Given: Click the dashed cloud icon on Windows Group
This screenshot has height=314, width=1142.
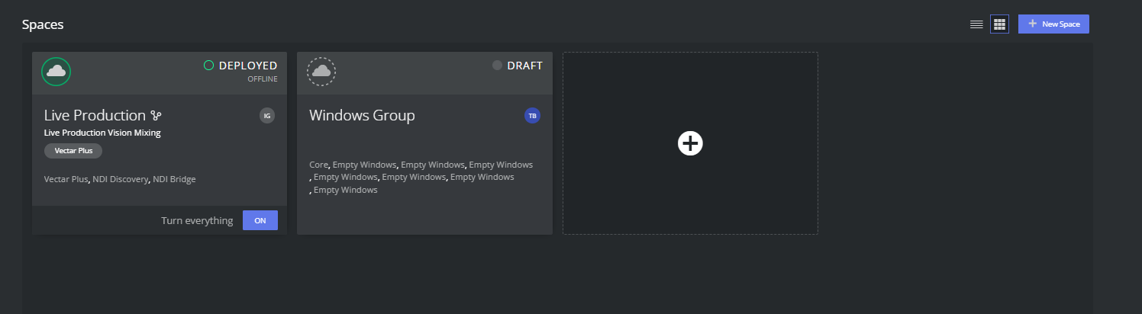Looking at the screenshot, I should (x=321, y=72).
